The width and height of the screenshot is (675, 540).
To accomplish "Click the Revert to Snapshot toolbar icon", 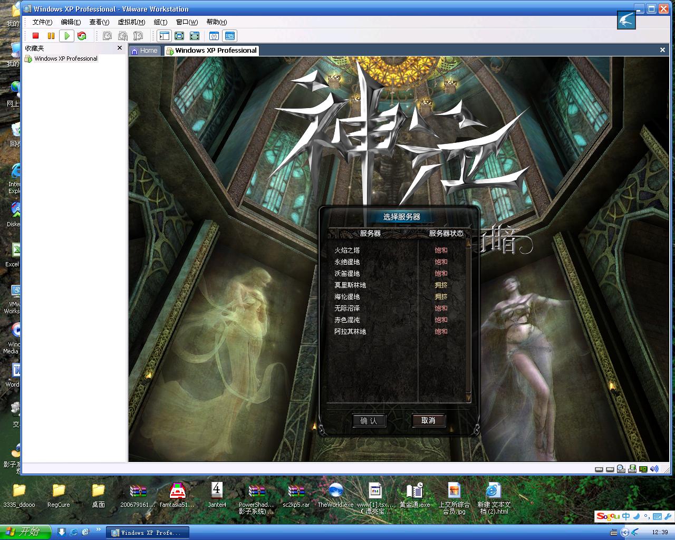I will [123, 36].
